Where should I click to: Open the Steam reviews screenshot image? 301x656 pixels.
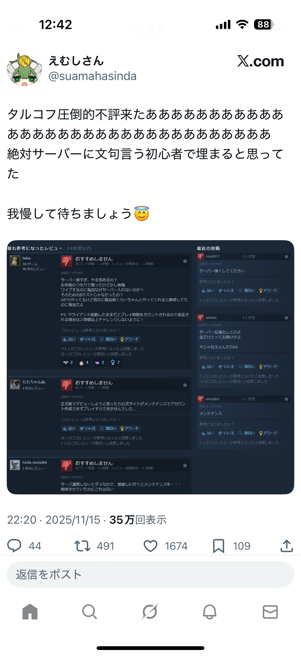pyautogui.click(x=150, y=367)
